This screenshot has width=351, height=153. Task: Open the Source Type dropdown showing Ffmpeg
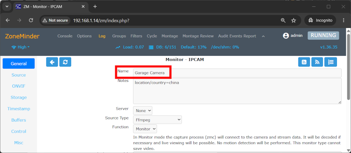(x=157, y=120)
